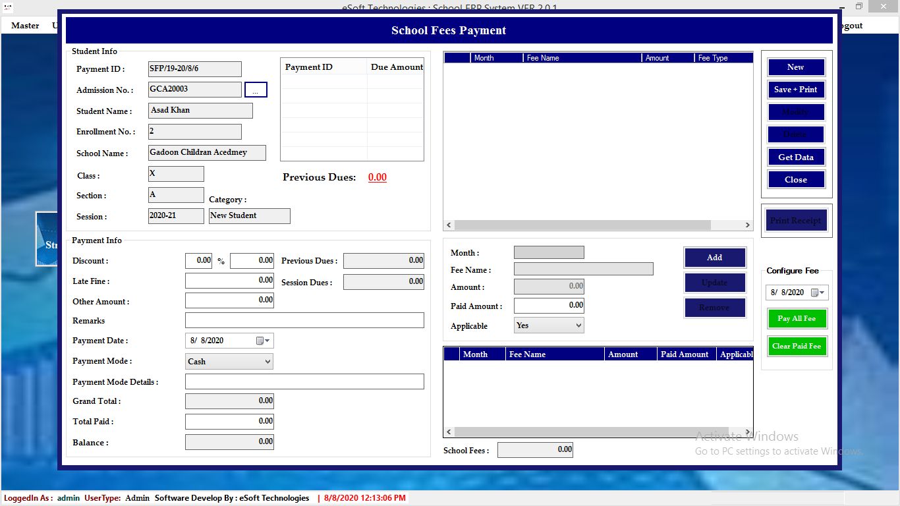Viewport: 900px width, 506px height.
Task: Click the School Fees total field
Action: [536, 450]
